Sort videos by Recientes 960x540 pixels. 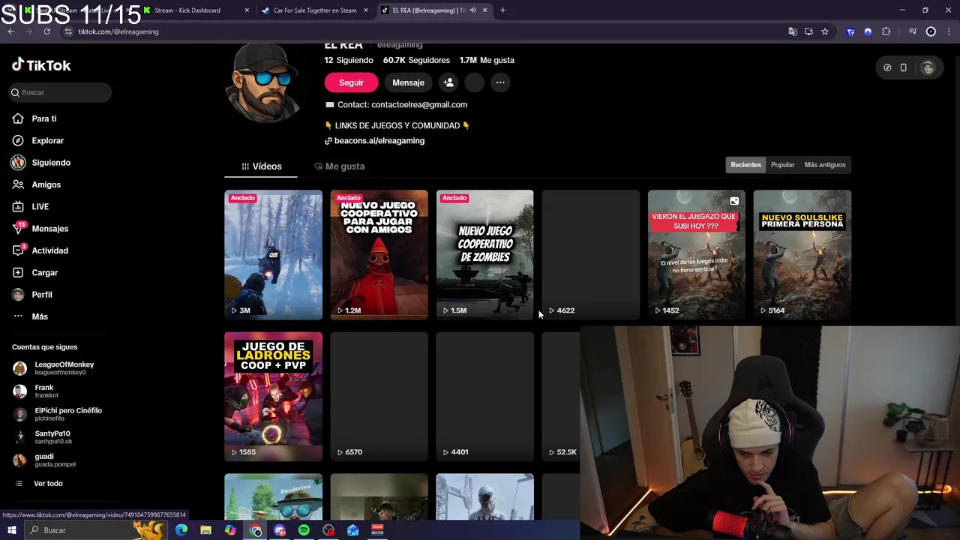[745, 165]
